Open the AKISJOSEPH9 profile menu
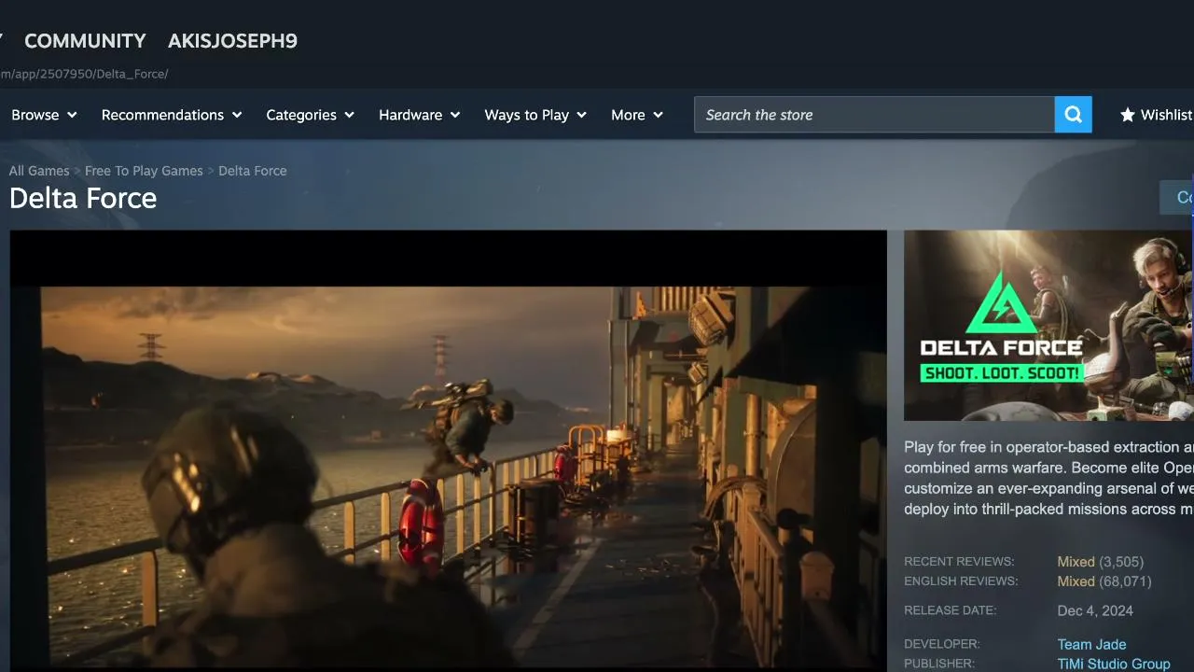Viewport: 1194px width, 672px height. pos(232,41)
